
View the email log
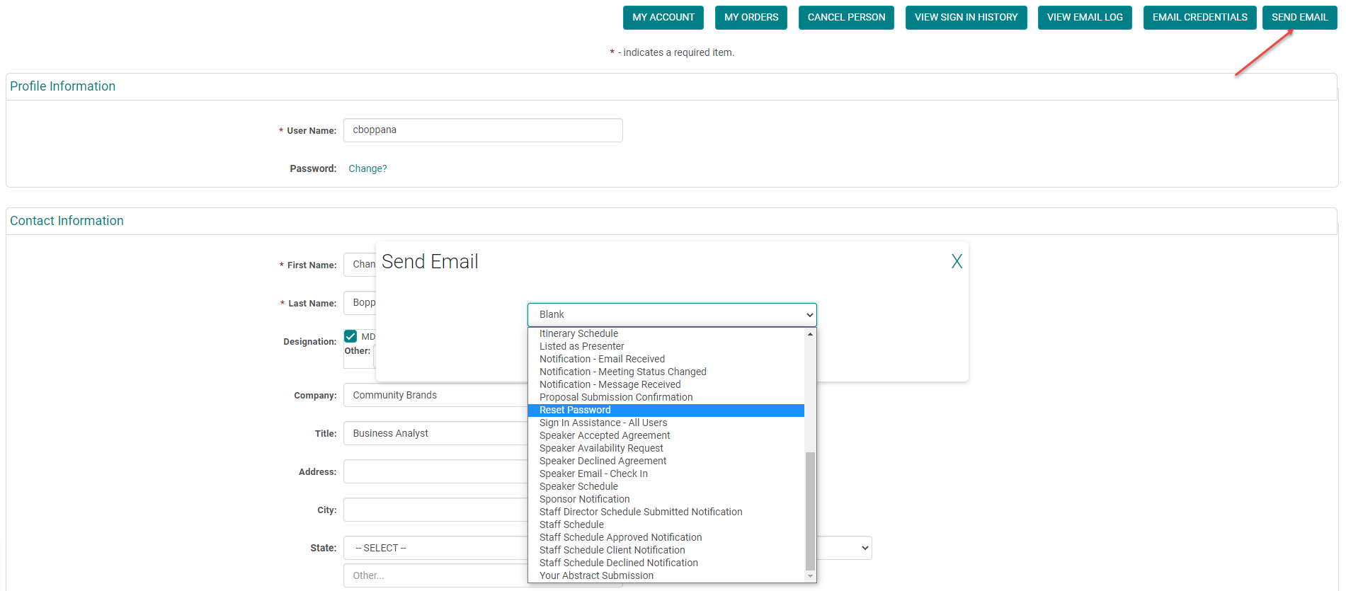(x=1084, y=18)
